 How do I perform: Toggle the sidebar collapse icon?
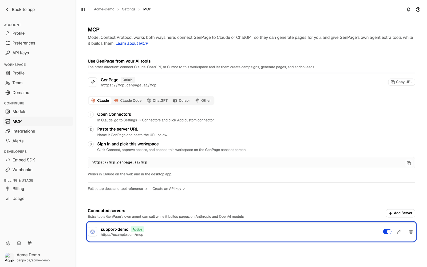(x=83, y=9)
